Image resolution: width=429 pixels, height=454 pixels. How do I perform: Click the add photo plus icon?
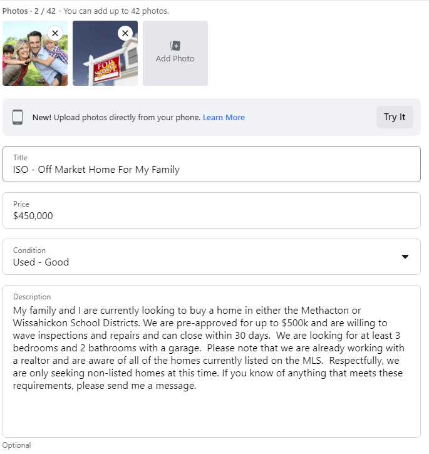[175, 46]
